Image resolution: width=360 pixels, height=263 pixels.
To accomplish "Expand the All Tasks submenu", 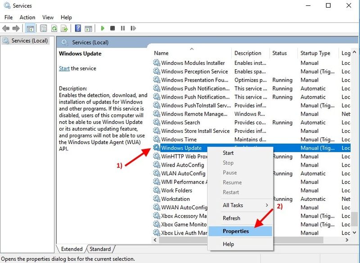I will coord(240,205).
